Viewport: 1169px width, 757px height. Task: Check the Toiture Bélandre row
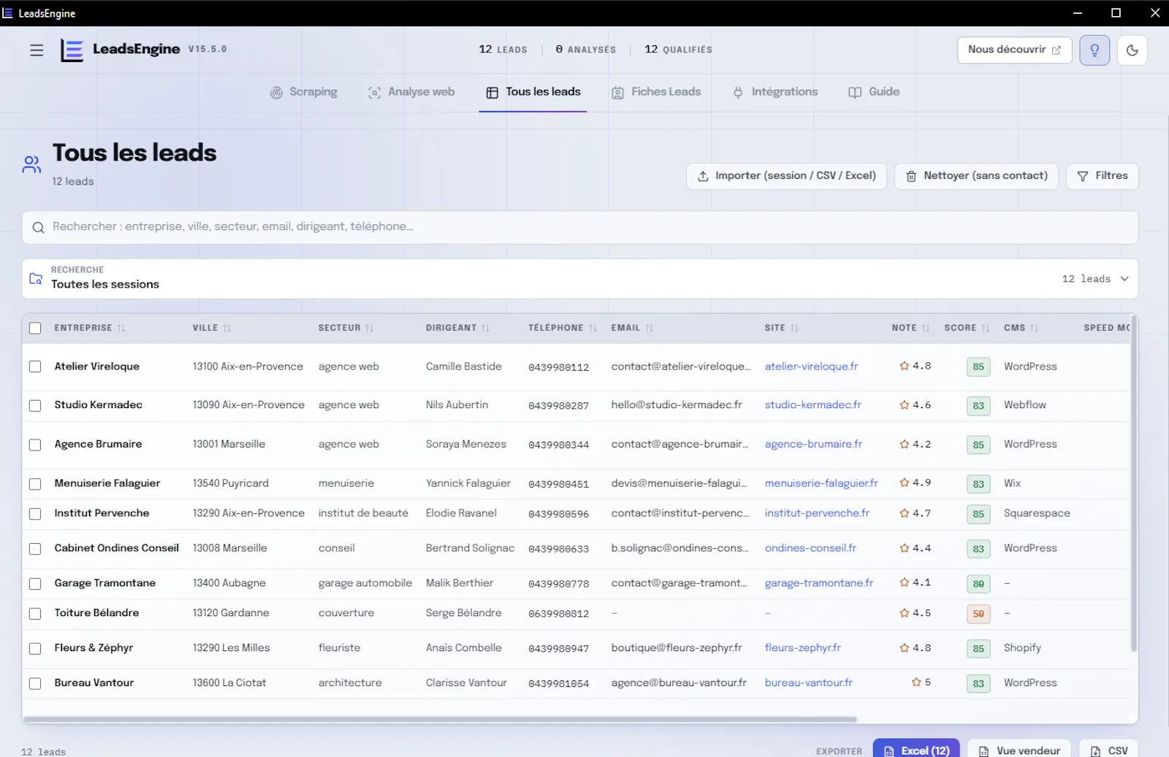[x=35, y=614]
